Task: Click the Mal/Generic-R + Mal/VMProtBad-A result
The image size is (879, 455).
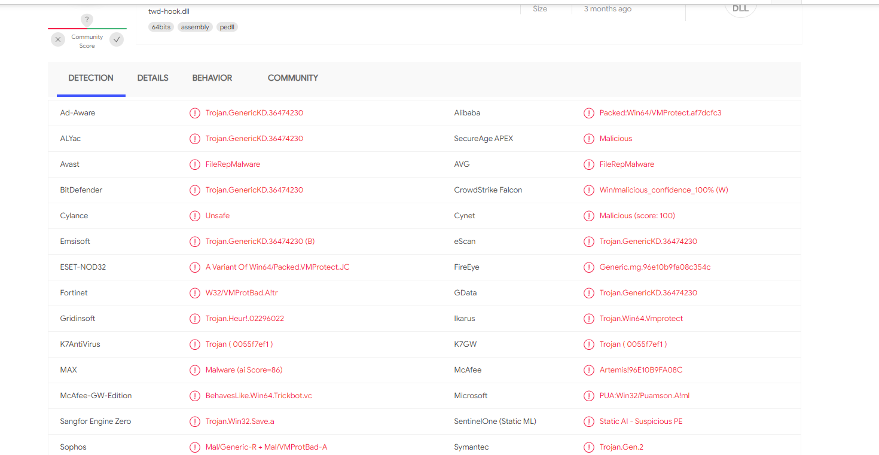Action: (267, 447)
